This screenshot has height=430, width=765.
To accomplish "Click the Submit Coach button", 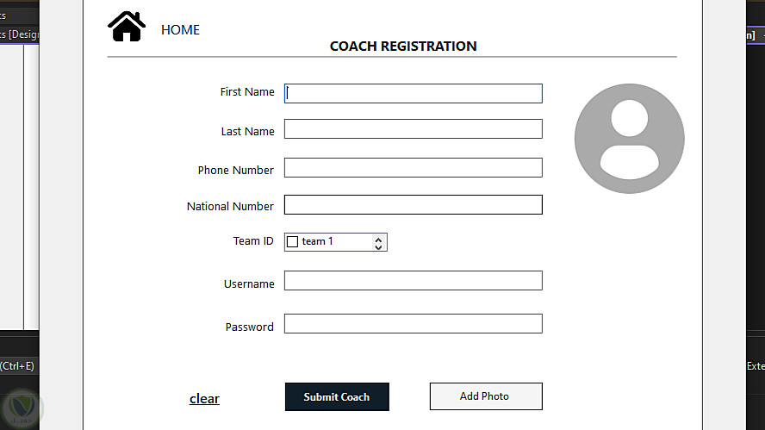I will (x=337, y=397).
